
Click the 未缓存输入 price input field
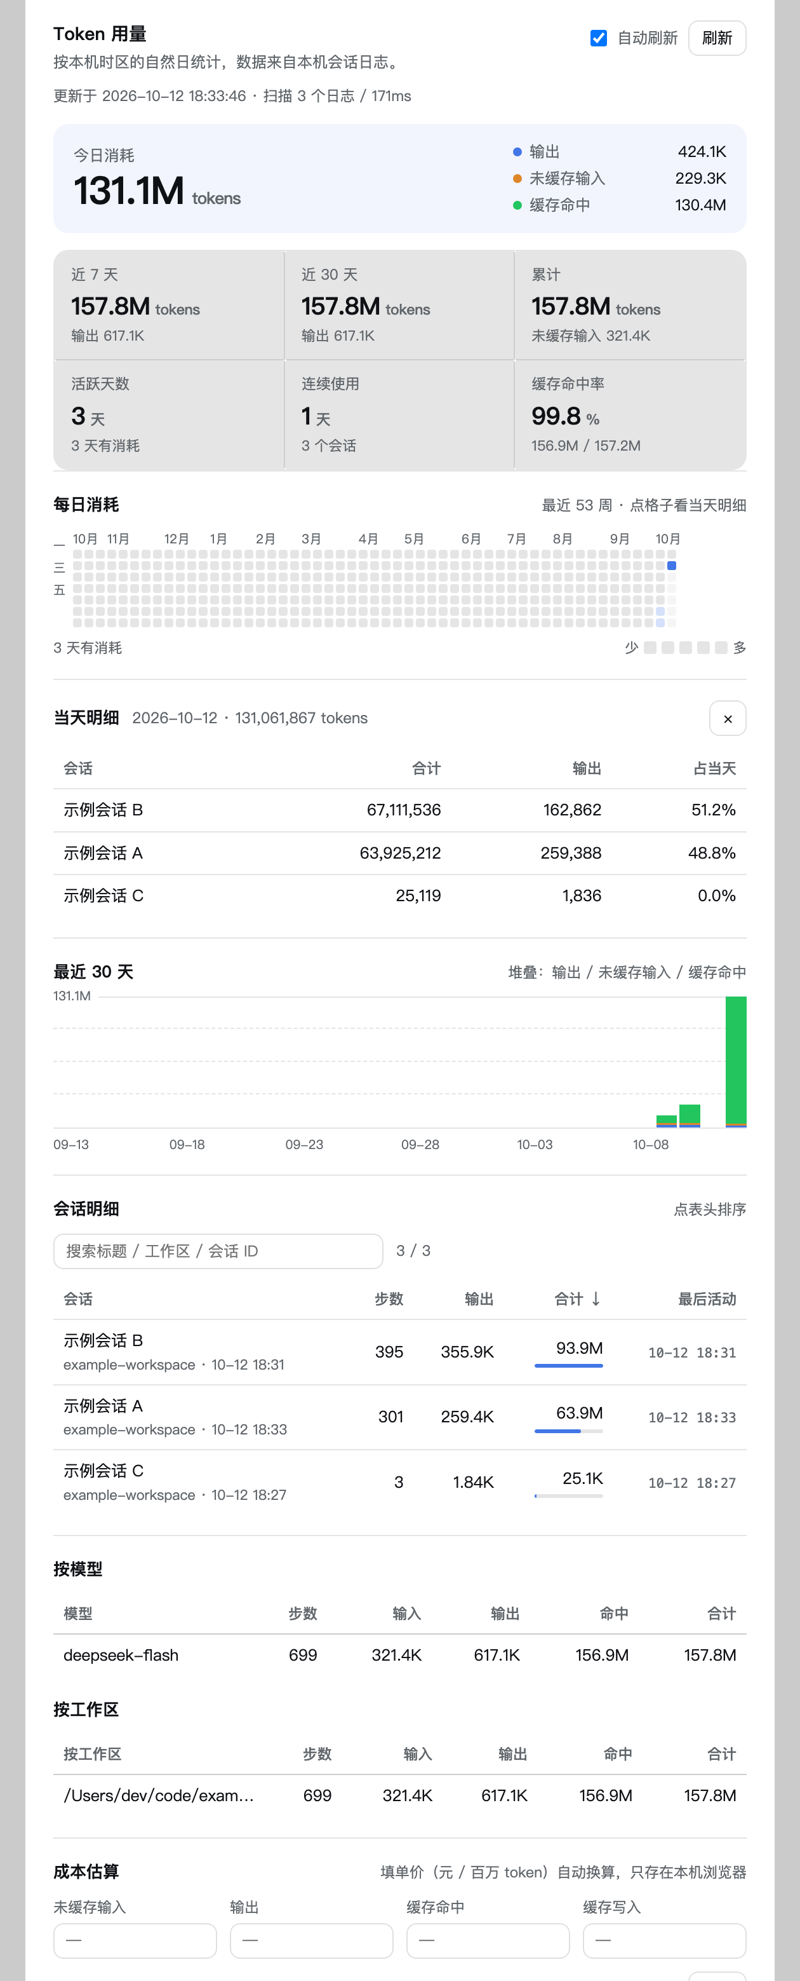tap(135, 1940)
